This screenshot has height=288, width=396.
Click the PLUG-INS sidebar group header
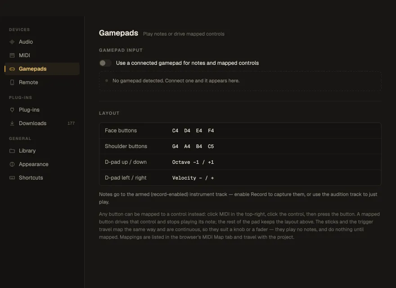coord(20,98)
